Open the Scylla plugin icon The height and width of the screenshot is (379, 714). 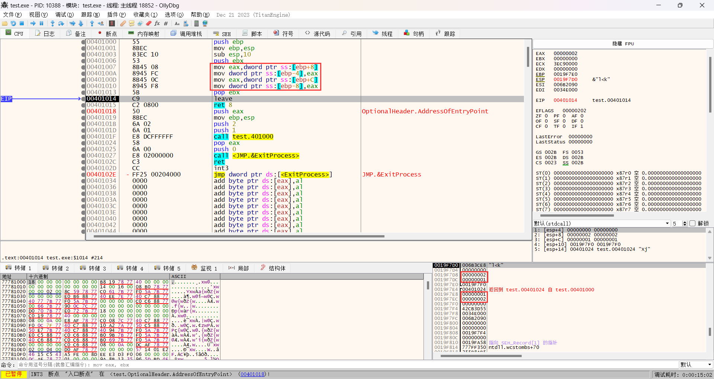(112, 23)
